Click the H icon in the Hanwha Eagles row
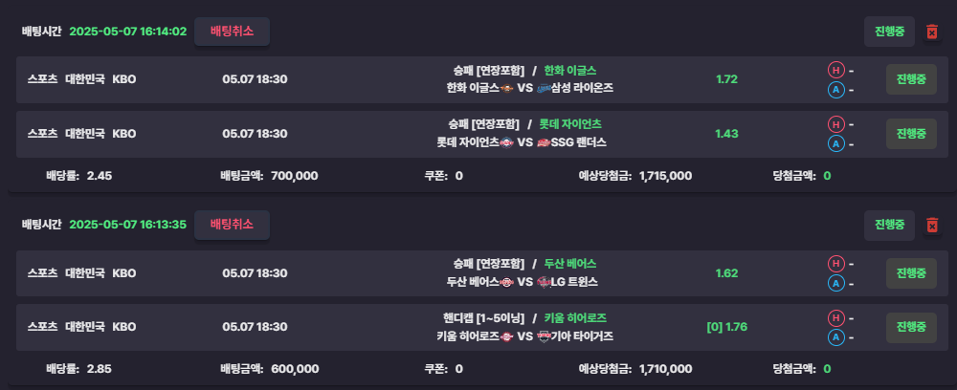This screenshot has width=957, height=390. pyautogui.click(x=835, y=70)
